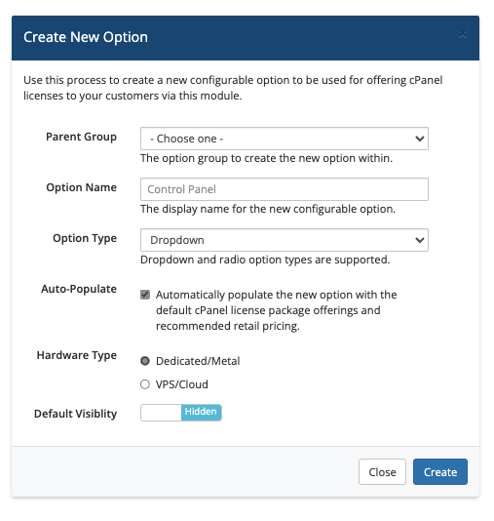Toggle the Hidden visibility switch

click(x=181, y=413)
